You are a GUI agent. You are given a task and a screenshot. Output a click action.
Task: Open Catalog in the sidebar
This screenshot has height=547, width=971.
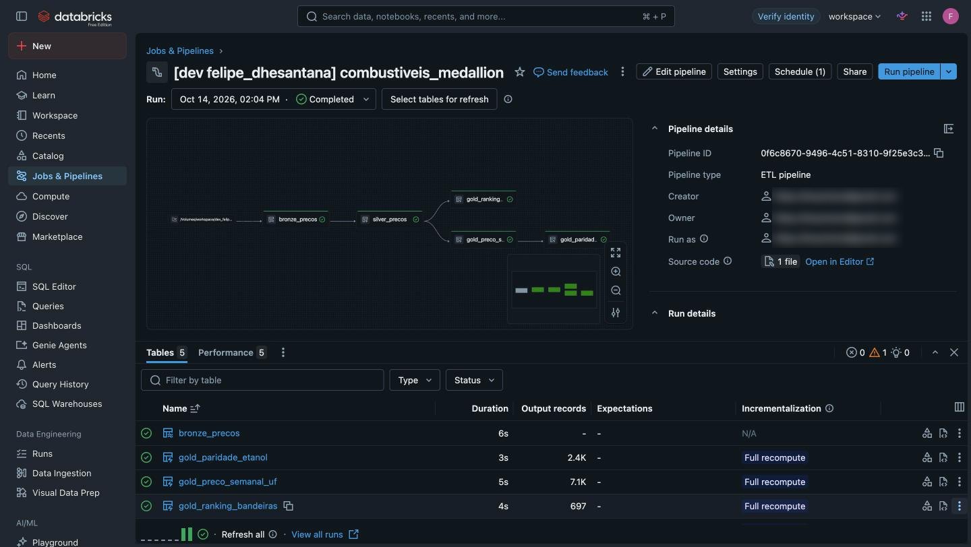click(67, 156)
